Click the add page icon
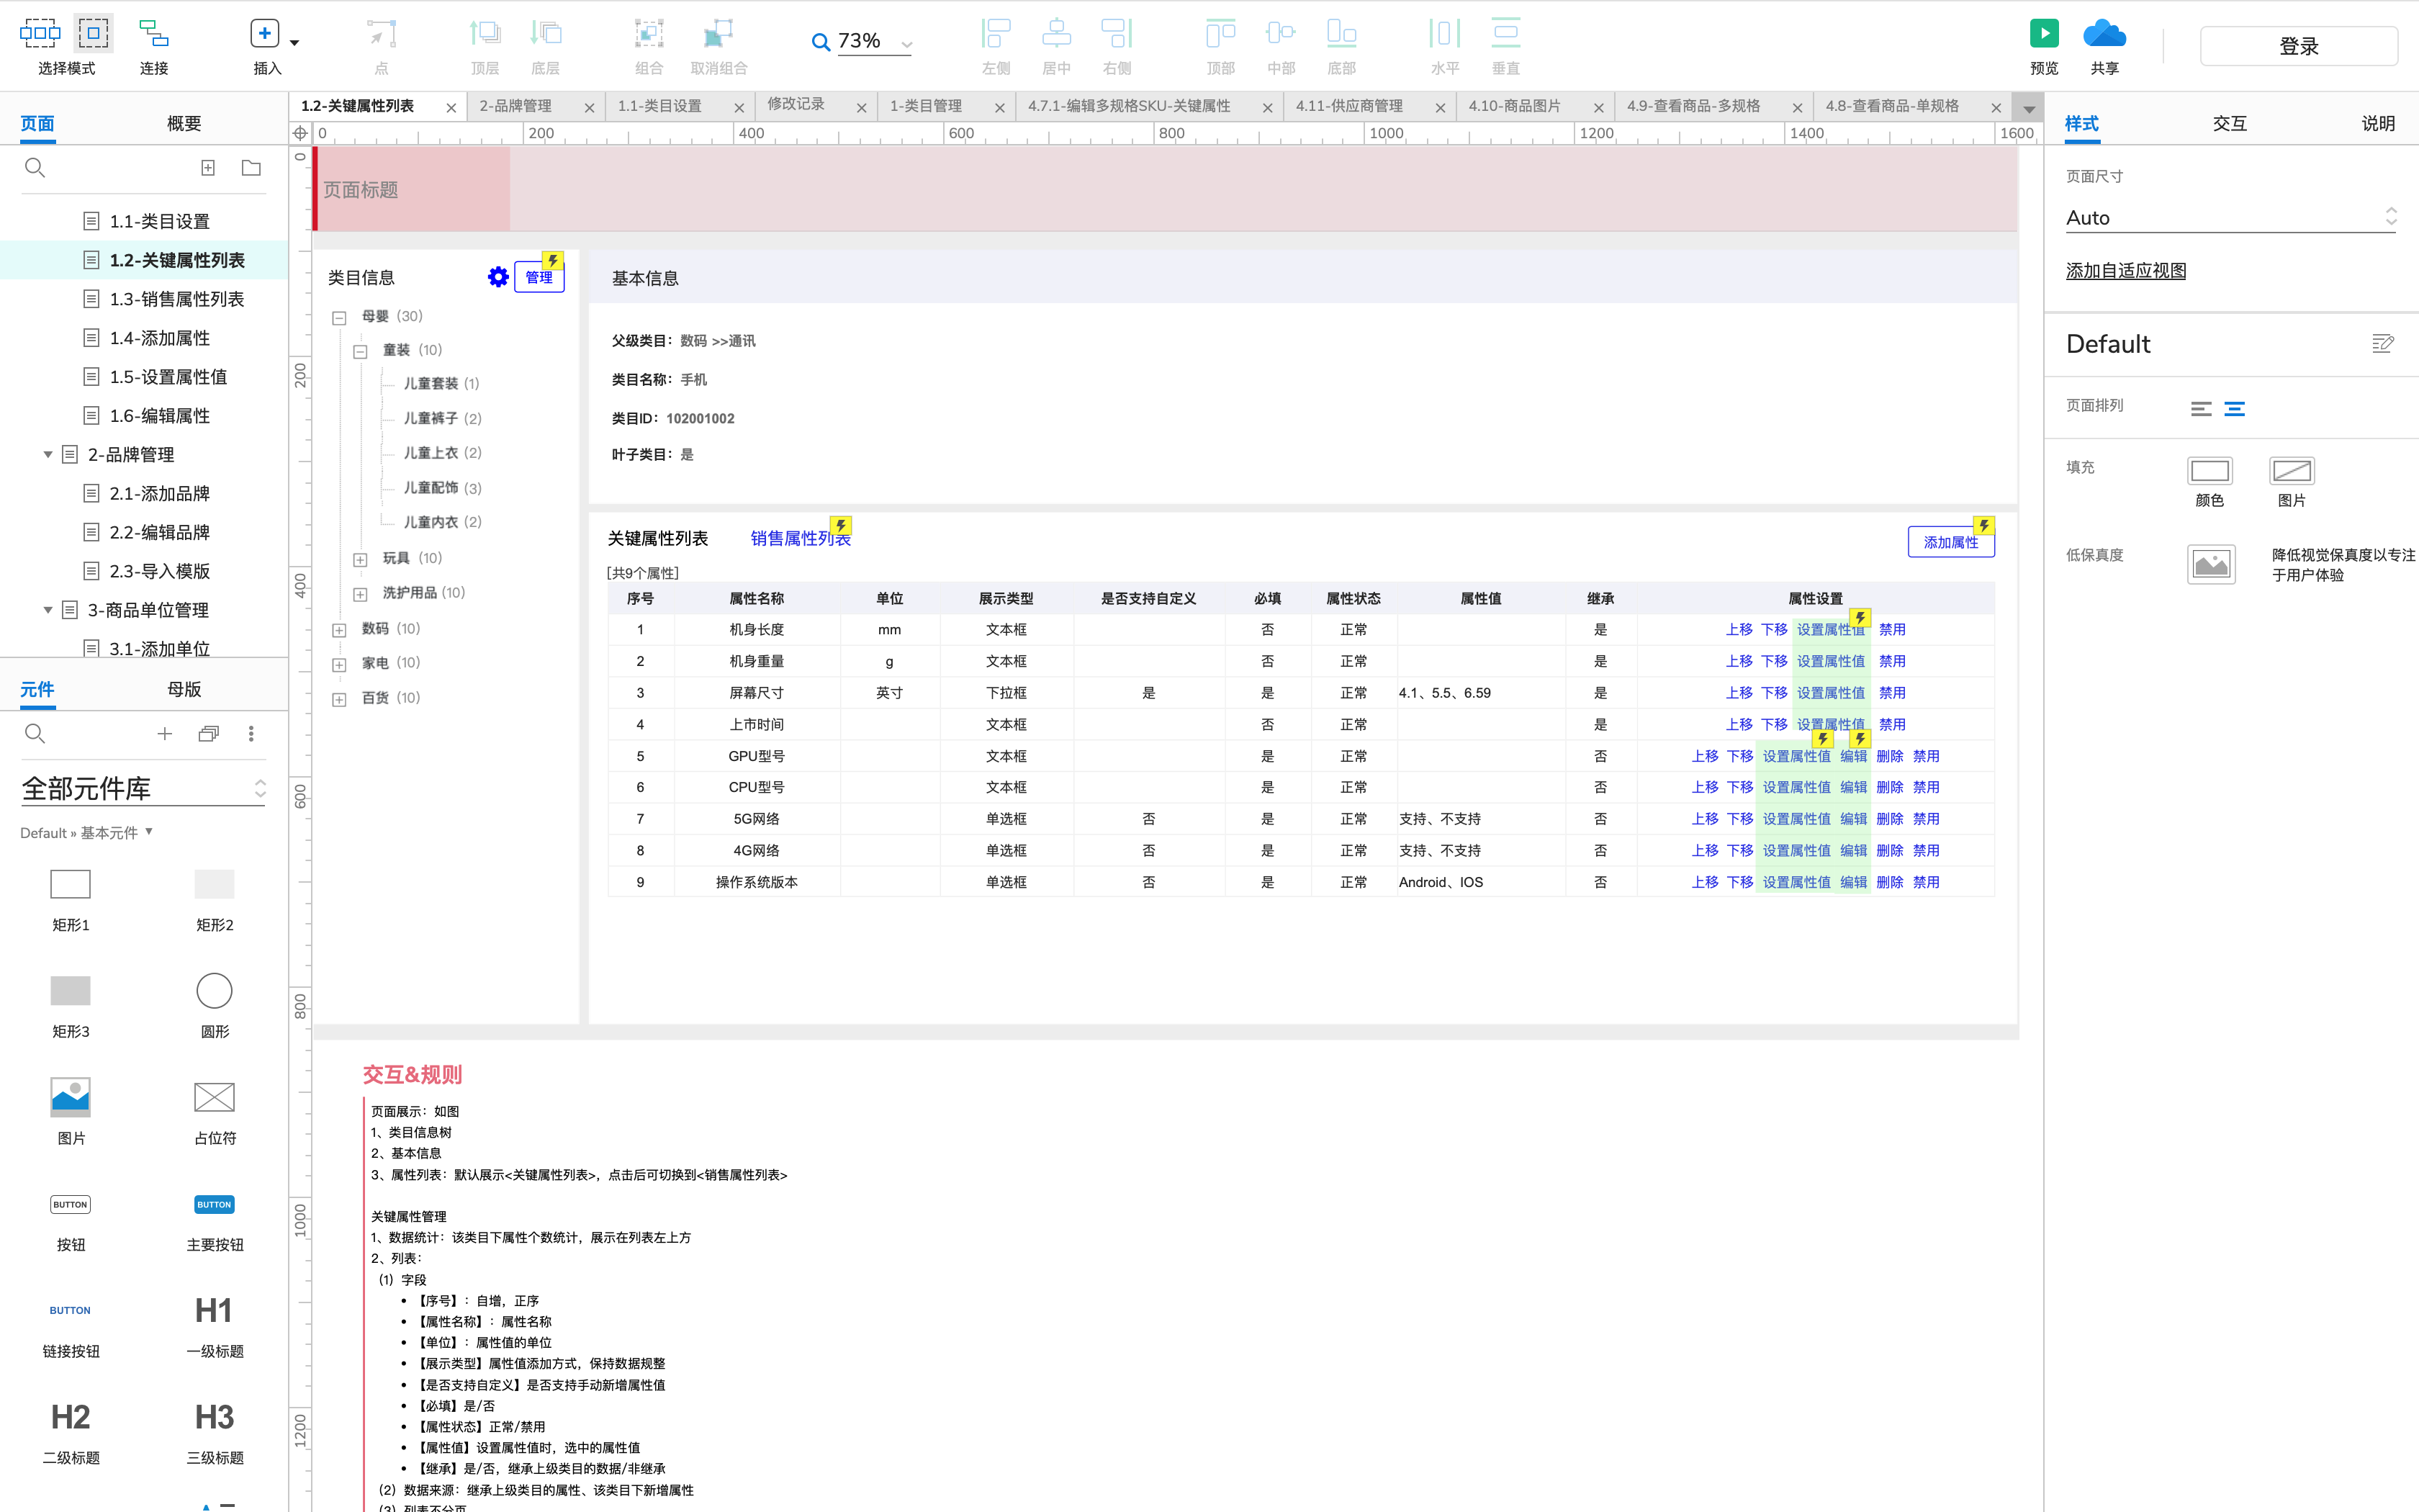 click(x=208, y=168)
